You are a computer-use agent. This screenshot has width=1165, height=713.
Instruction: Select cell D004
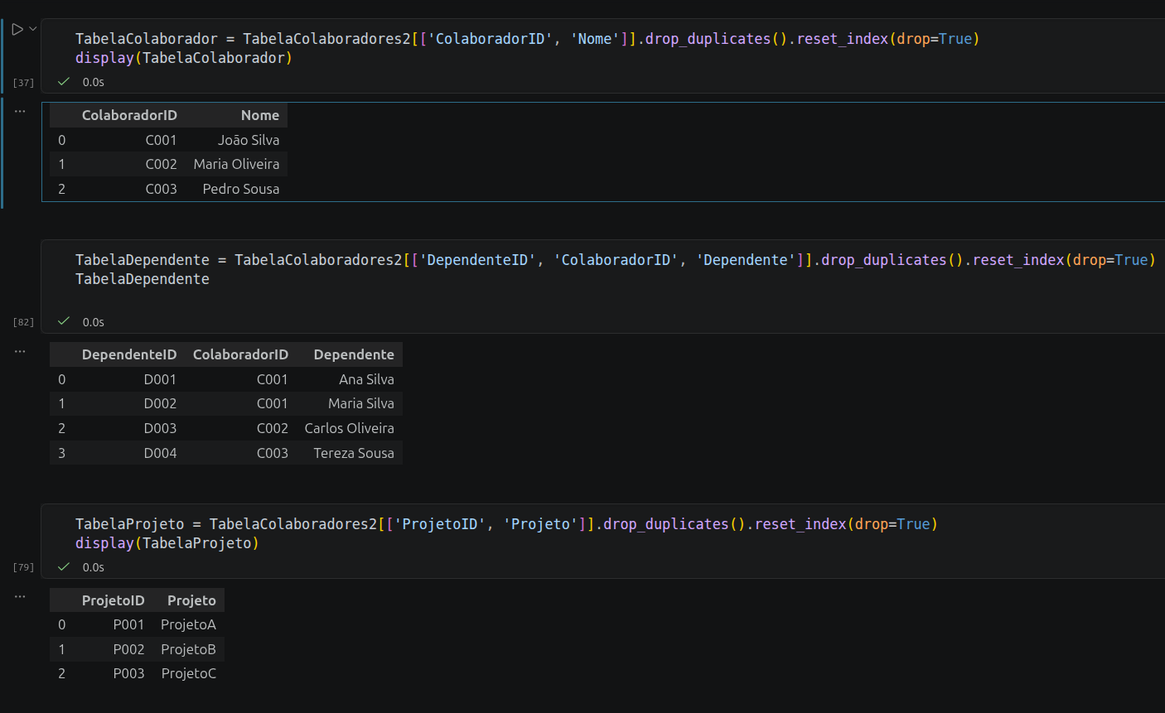coord(160,453)
